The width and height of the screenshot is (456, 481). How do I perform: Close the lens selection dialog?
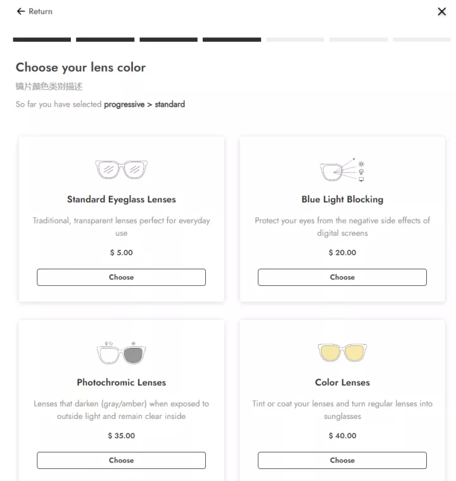[x=442, y=11]
